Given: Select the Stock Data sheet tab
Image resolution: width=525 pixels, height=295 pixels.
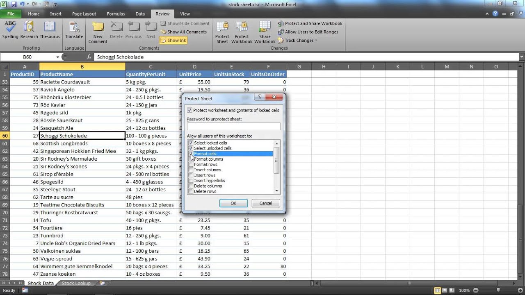Looking at the screenshot, I should pyautogui.click(x=41, y=283).
